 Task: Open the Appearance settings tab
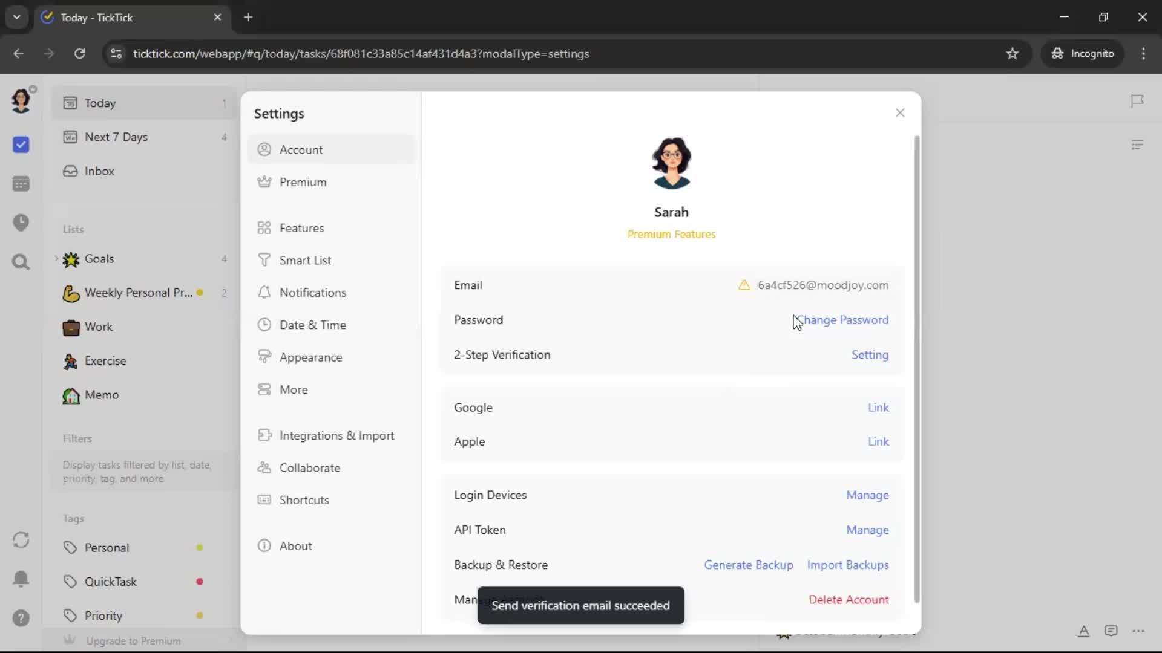click(x=310, y=357)
